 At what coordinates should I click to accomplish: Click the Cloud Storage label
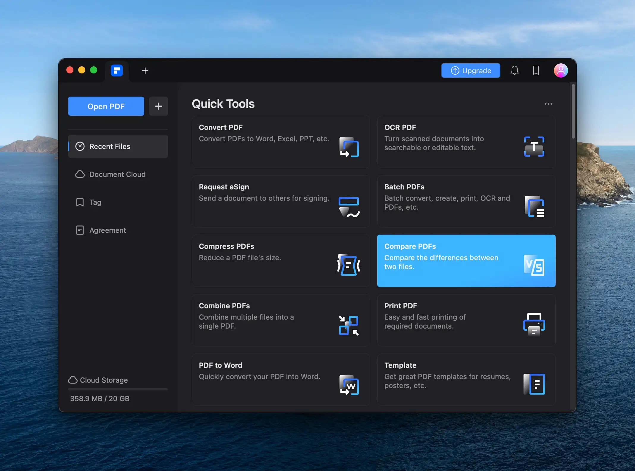point(104,380)
